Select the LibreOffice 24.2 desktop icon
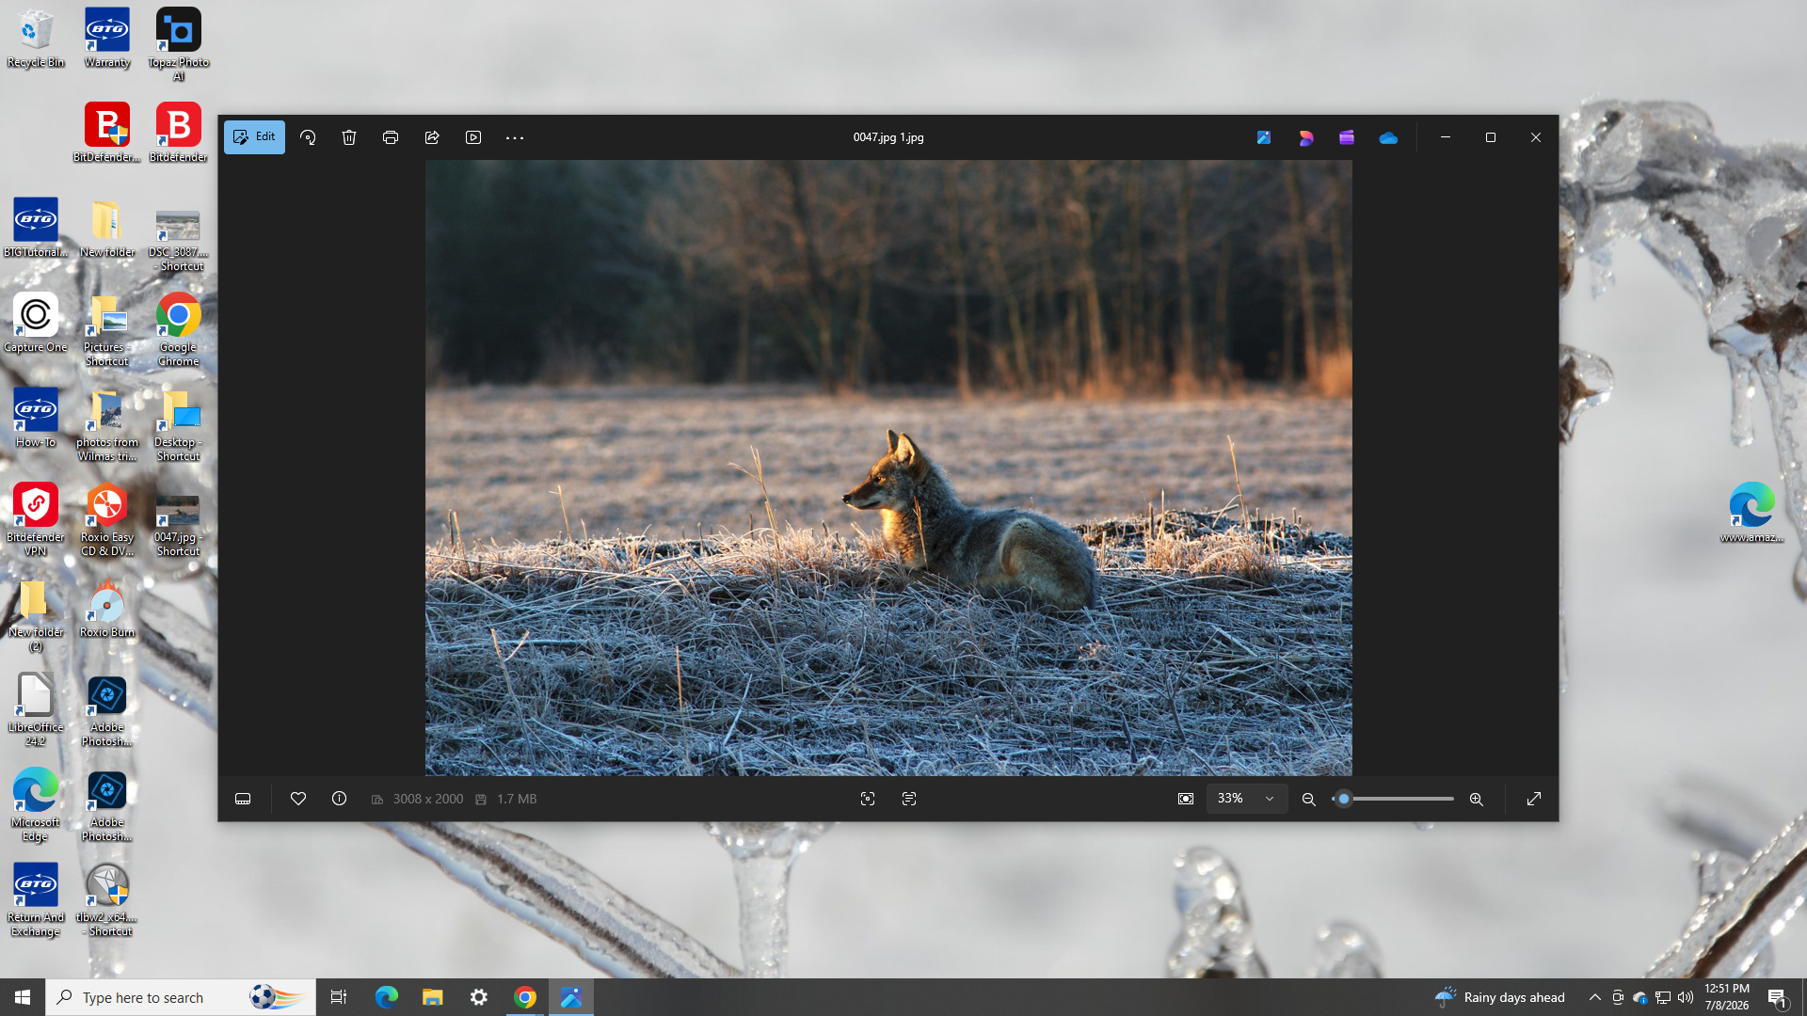The height and width of the screenshot is (1016, 1807). tap(36, 709)
